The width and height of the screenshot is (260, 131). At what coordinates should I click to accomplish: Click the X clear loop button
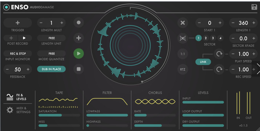[x=183, y=23]
